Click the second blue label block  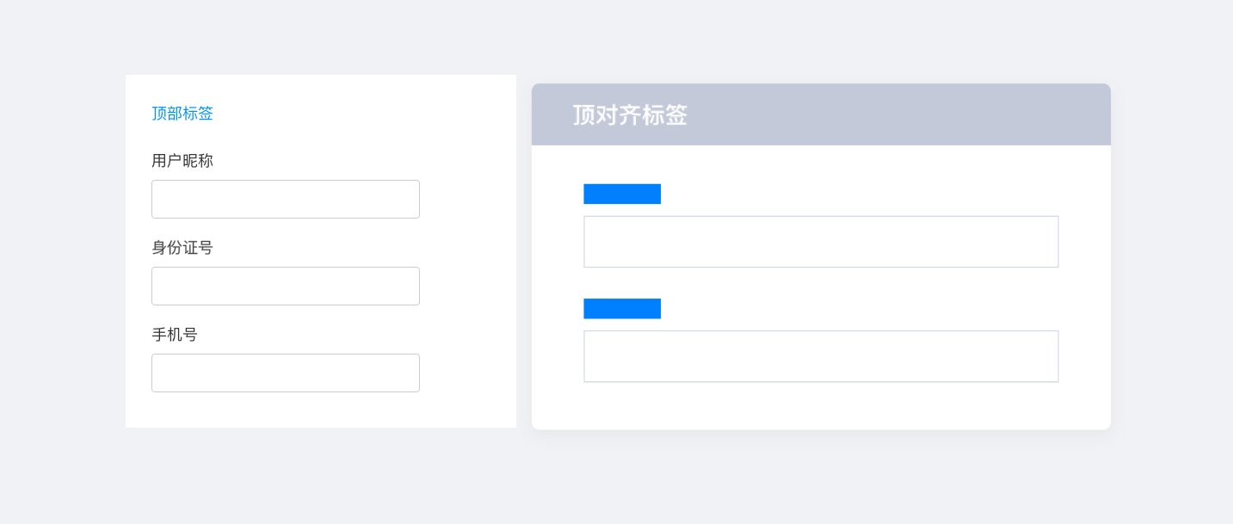(x=622, y=309)
